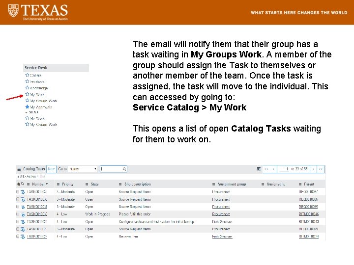354x265 pixels.
Task: Open the Assigned to column options icon
Action: (x=263, y=184)
